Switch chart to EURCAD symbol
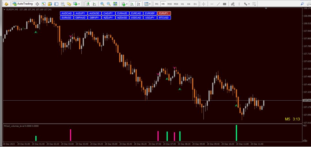This screenshot has width=311, height=147. point(136,13)
